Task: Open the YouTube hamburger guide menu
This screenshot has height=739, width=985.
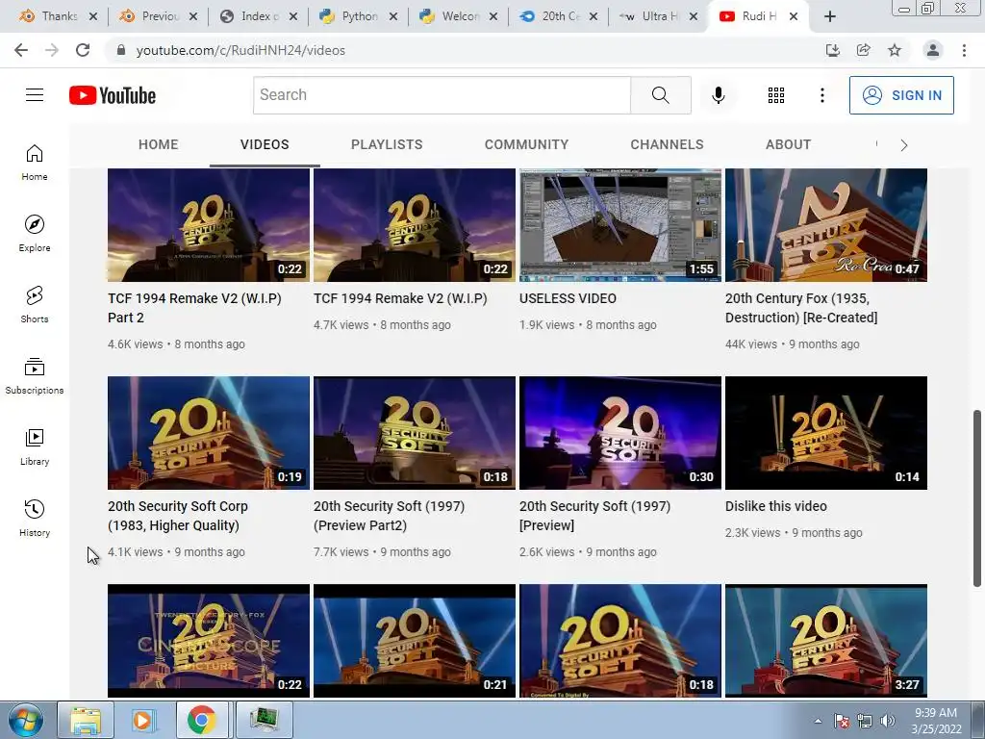Action: coord(35,95)
